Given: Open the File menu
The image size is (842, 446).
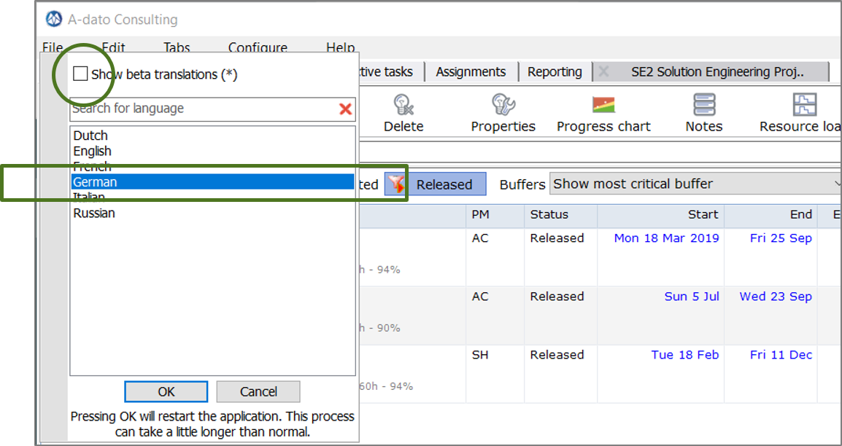Looking at the screenshot, I should tap(53, 47).
